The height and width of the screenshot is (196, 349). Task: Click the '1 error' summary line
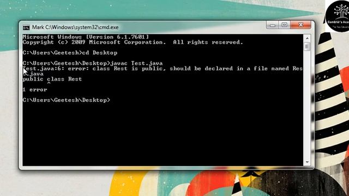pyautogui.click(x=35, y=90)
